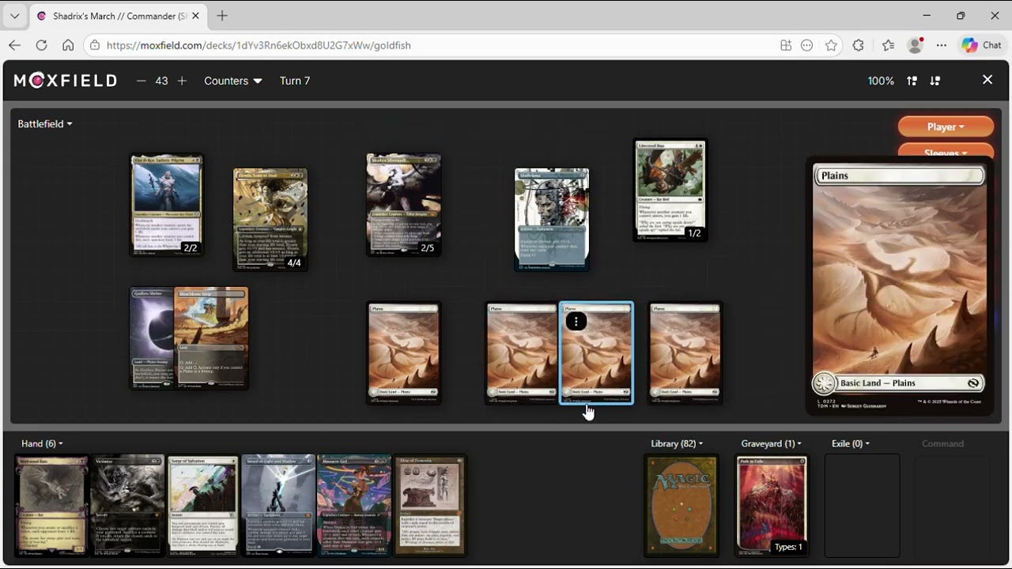This screenshot has width=1012, height=569.
Task: Click the Moxfield logo
Action: [66, 81]
